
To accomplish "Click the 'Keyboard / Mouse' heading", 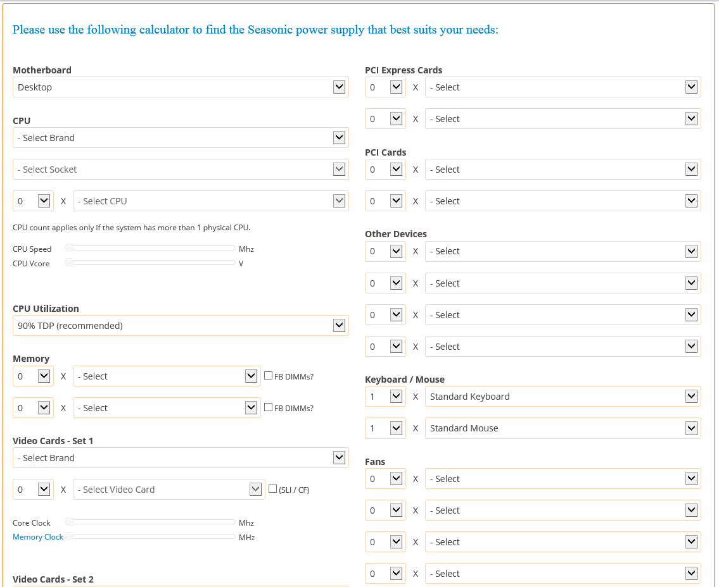I will point(404,380).
